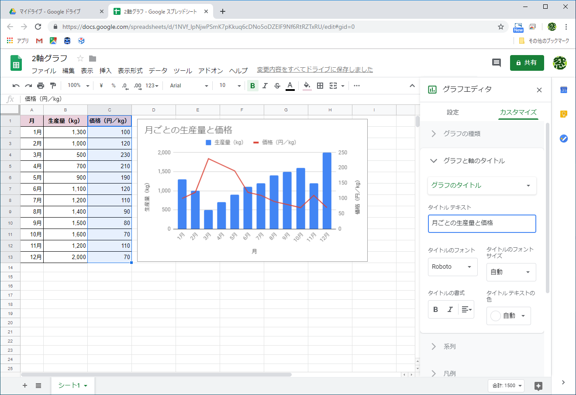Click the 共有 share button
The image size is (576, 395).
pyautogui.click(x=527, y=62)
